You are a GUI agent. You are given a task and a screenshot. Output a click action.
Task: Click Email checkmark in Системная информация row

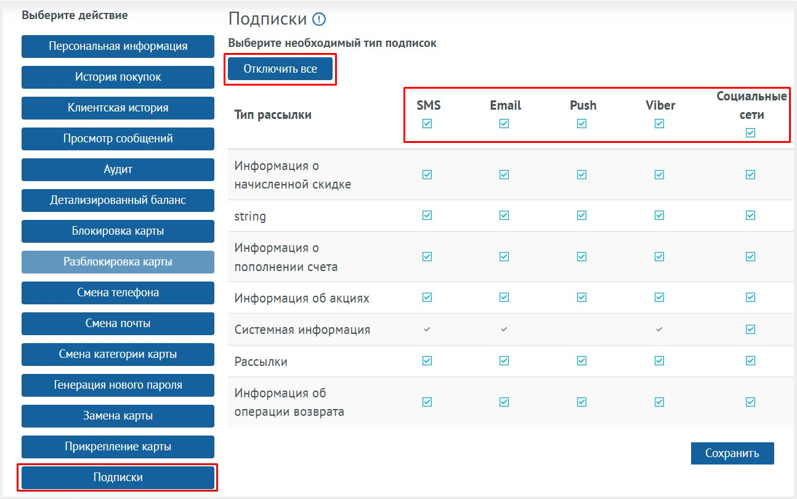click(504, 330)
